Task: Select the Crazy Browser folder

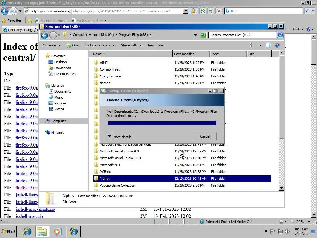Action: pyautogui.click(x=111, y=76)
